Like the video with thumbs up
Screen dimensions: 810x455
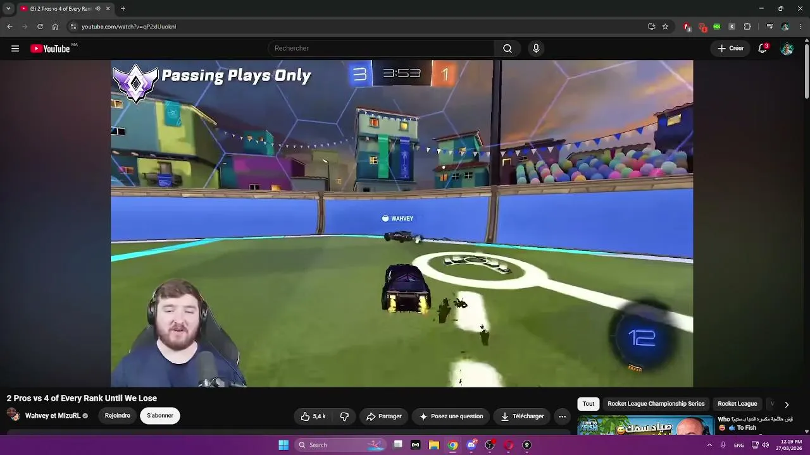point(313,416)
